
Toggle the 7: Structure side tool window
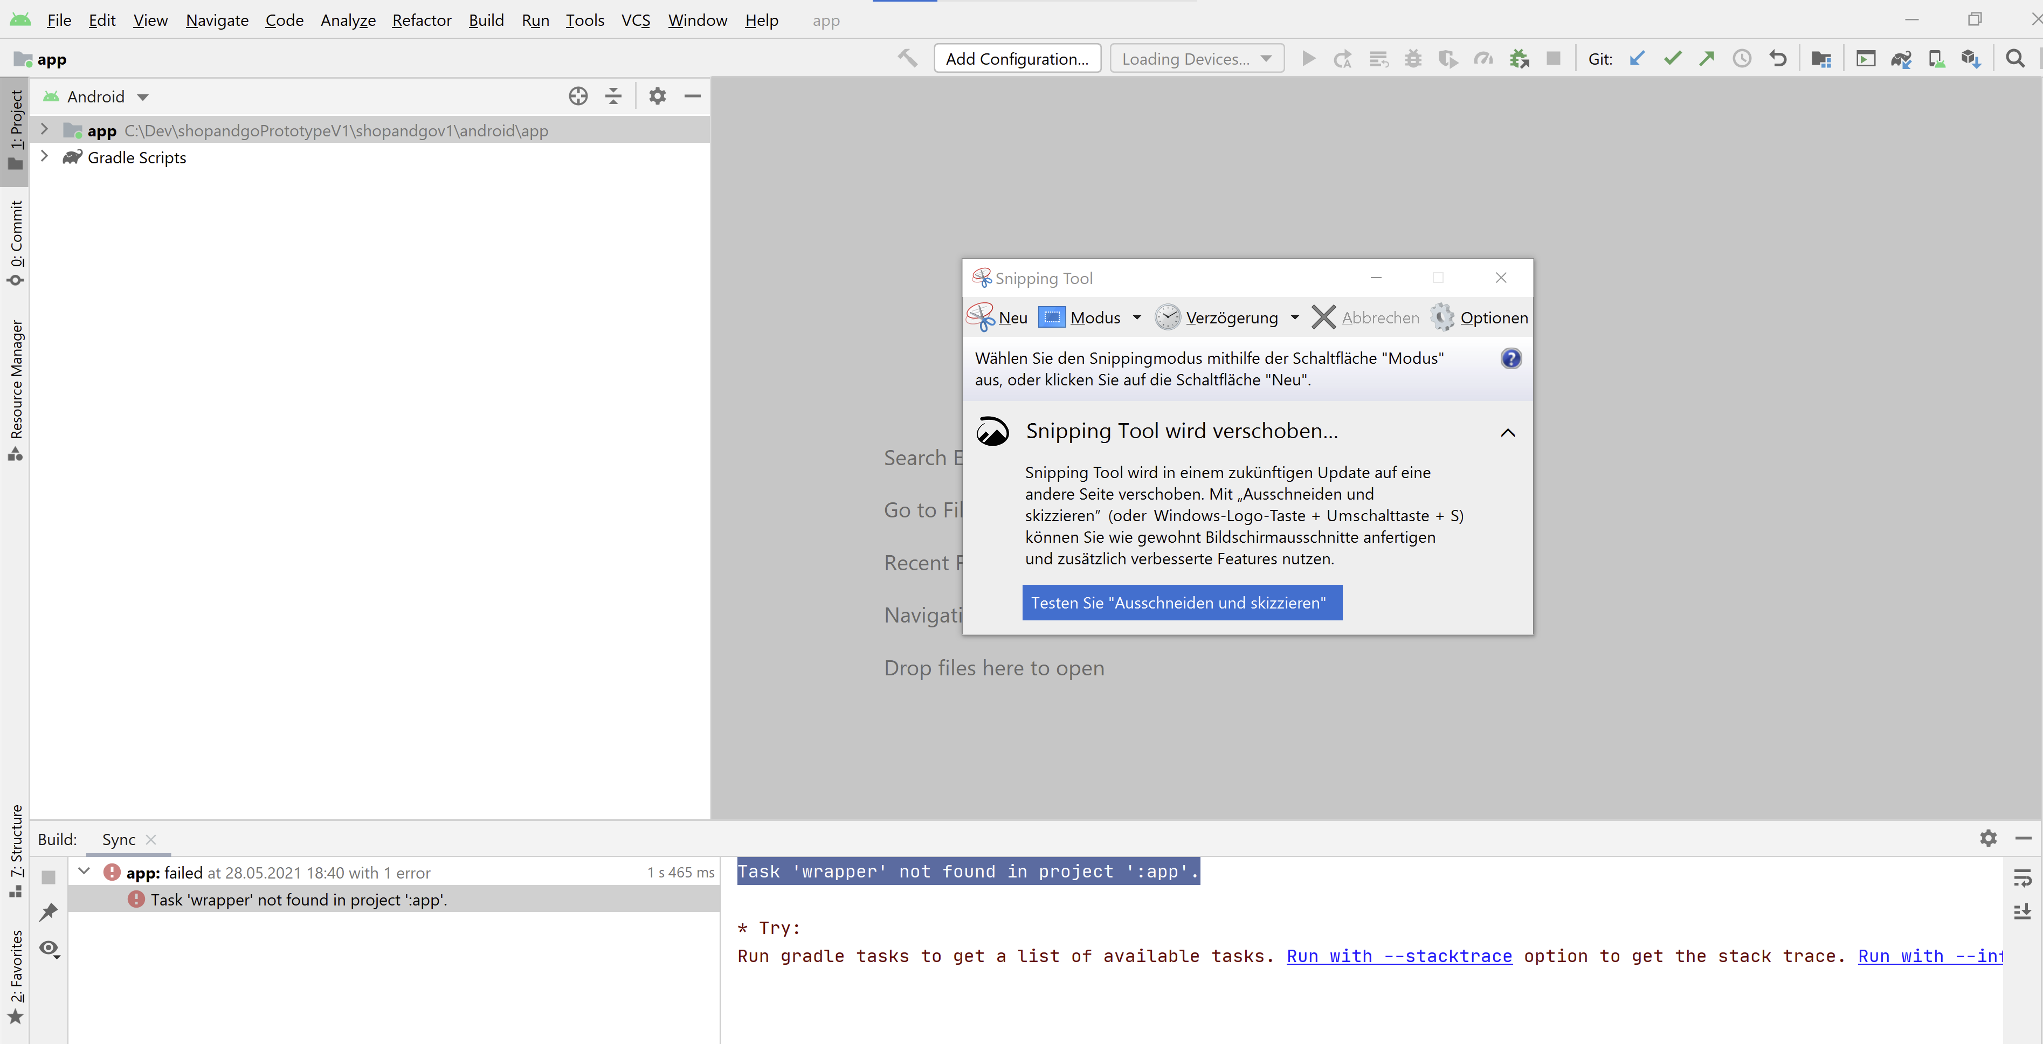click(15, 851)
